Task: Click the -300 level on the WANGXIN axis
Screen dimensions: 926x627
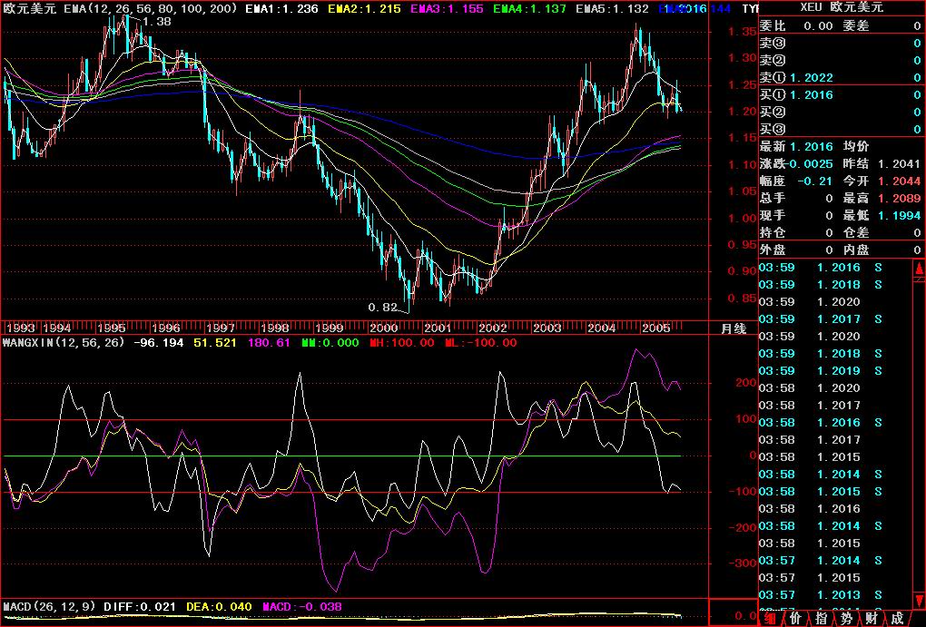Action: click(x=742, y=563)
